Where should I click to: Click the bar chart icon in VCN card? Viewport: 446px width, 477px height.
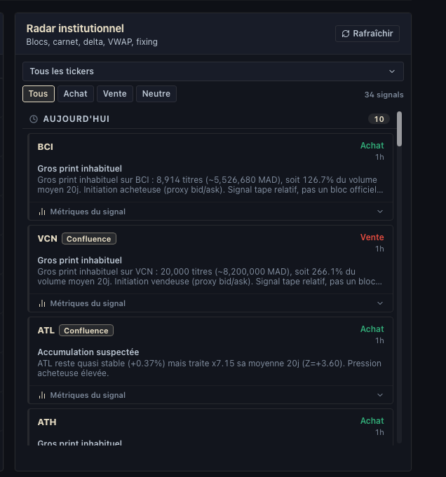click(42, 303)
